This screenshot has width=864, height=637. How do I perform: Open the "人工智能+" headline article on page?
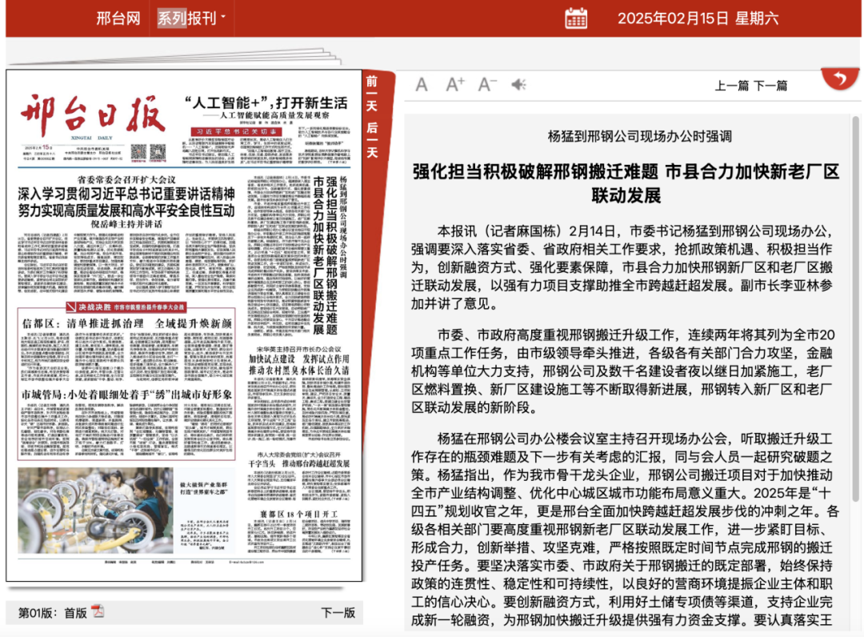[x=265, y=103]
